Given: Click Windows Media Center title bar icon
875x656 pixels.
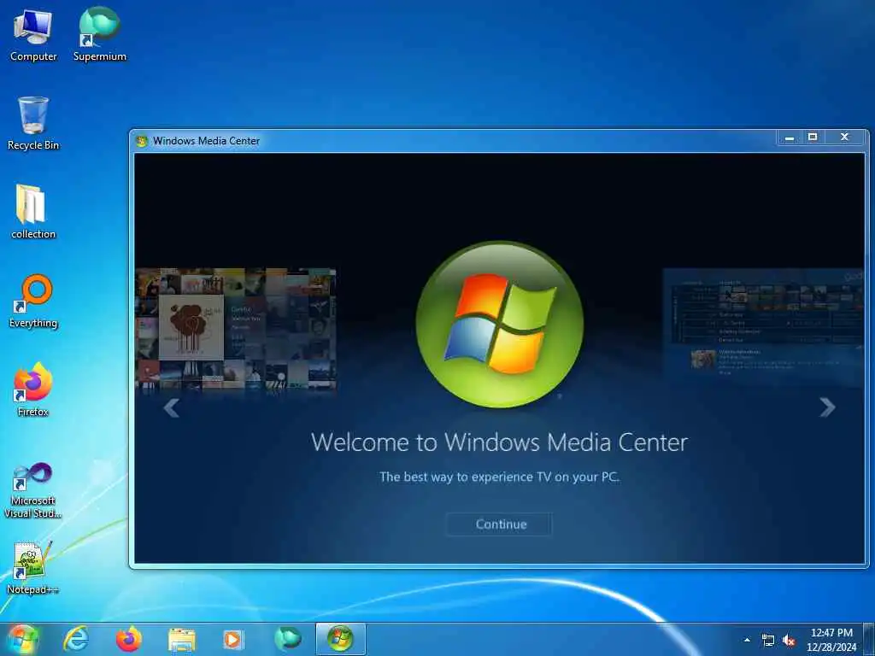Looking at the screenshot, I should point(142,141).
